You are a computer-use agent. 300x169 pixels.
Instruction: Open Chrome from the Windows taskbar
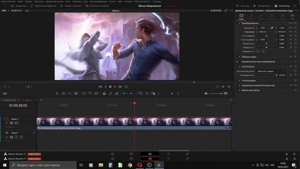pyautogui.click(x=130, y=165)
